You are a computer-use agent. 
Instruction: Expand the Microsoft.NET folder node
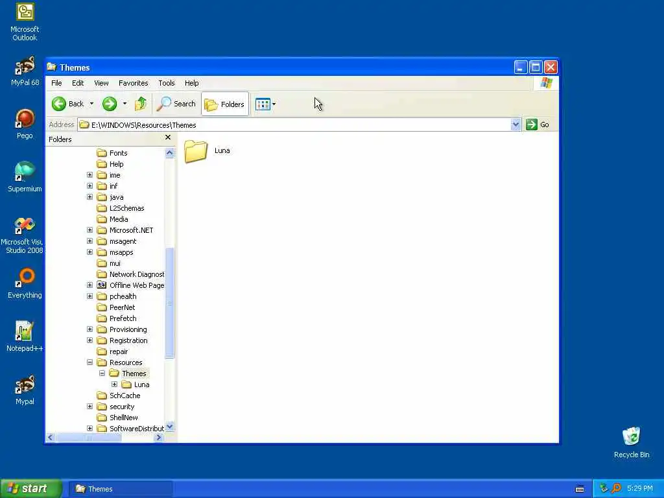coord(89,230)
